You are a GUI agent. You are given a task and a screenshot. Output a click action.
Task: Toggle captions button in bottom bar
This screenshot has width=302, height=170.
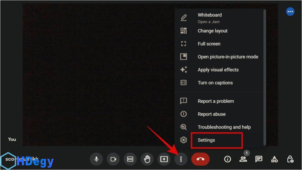(130, 159)
